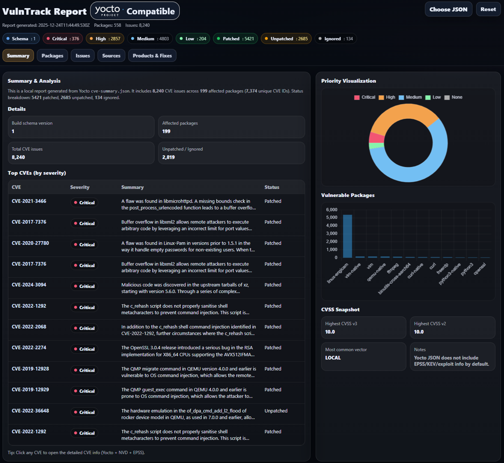Click the Build schema version card
The width and height of the screenshot is (504, 463).
point(81,127)
